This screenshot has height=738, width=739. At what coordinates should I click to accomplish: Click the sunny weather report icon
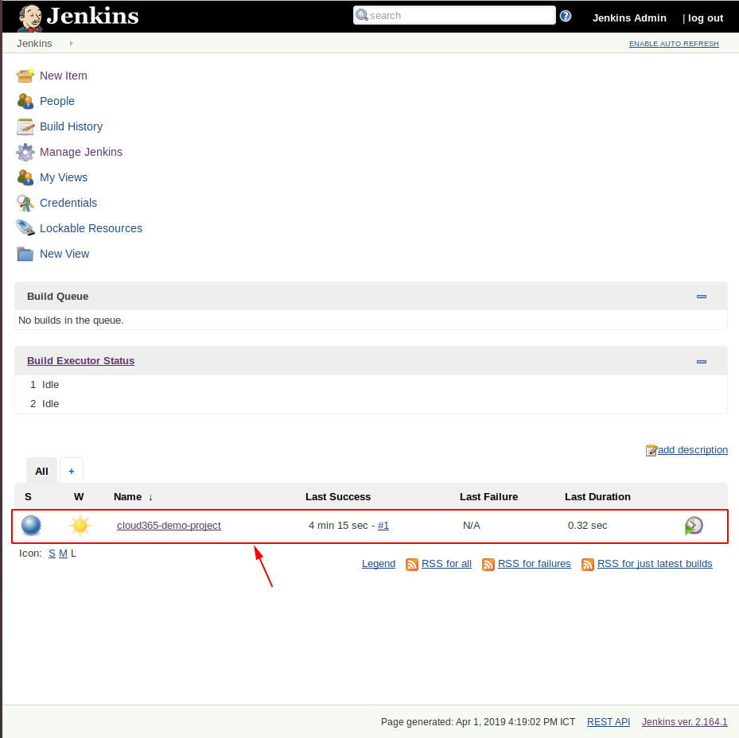pos(80,526)
